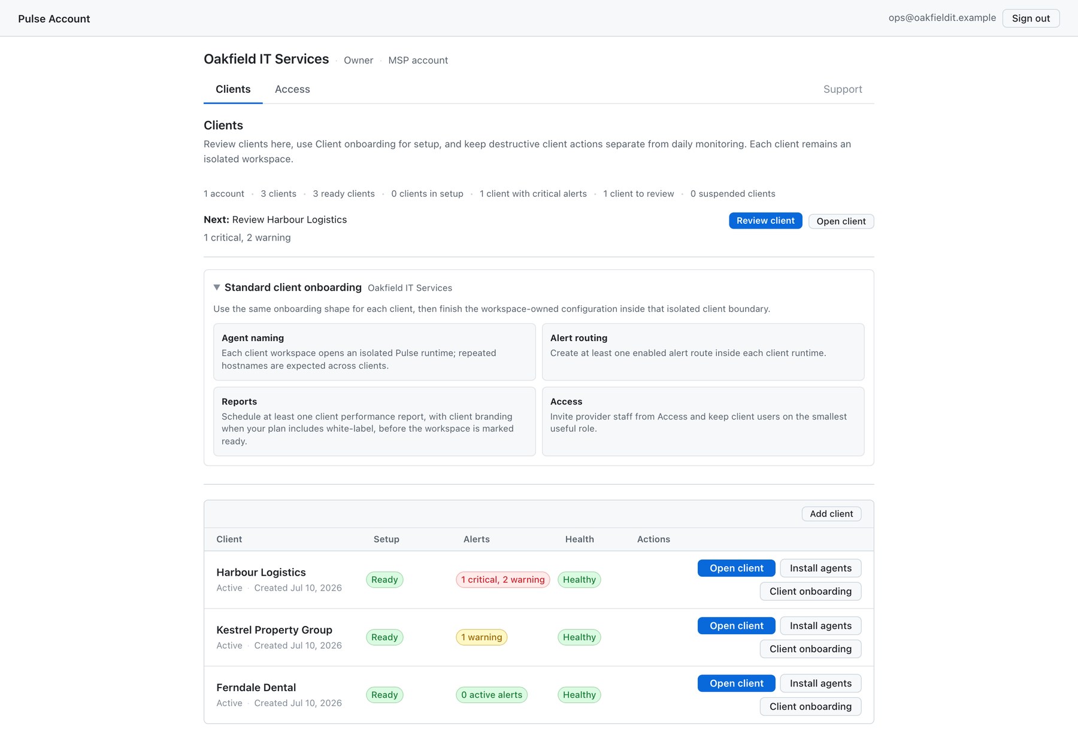Click the blue Review client button

(x=765, y=221)
